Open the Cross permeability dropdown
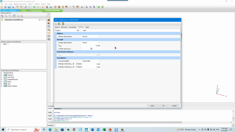The image size is (235, 132). coord(100,61)
